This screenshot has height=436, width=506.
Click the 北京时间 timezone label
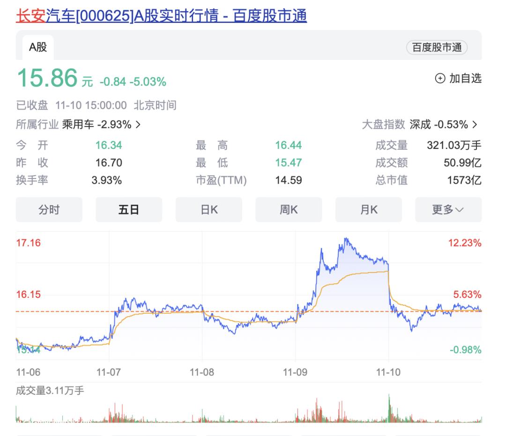tap(155, 105)
